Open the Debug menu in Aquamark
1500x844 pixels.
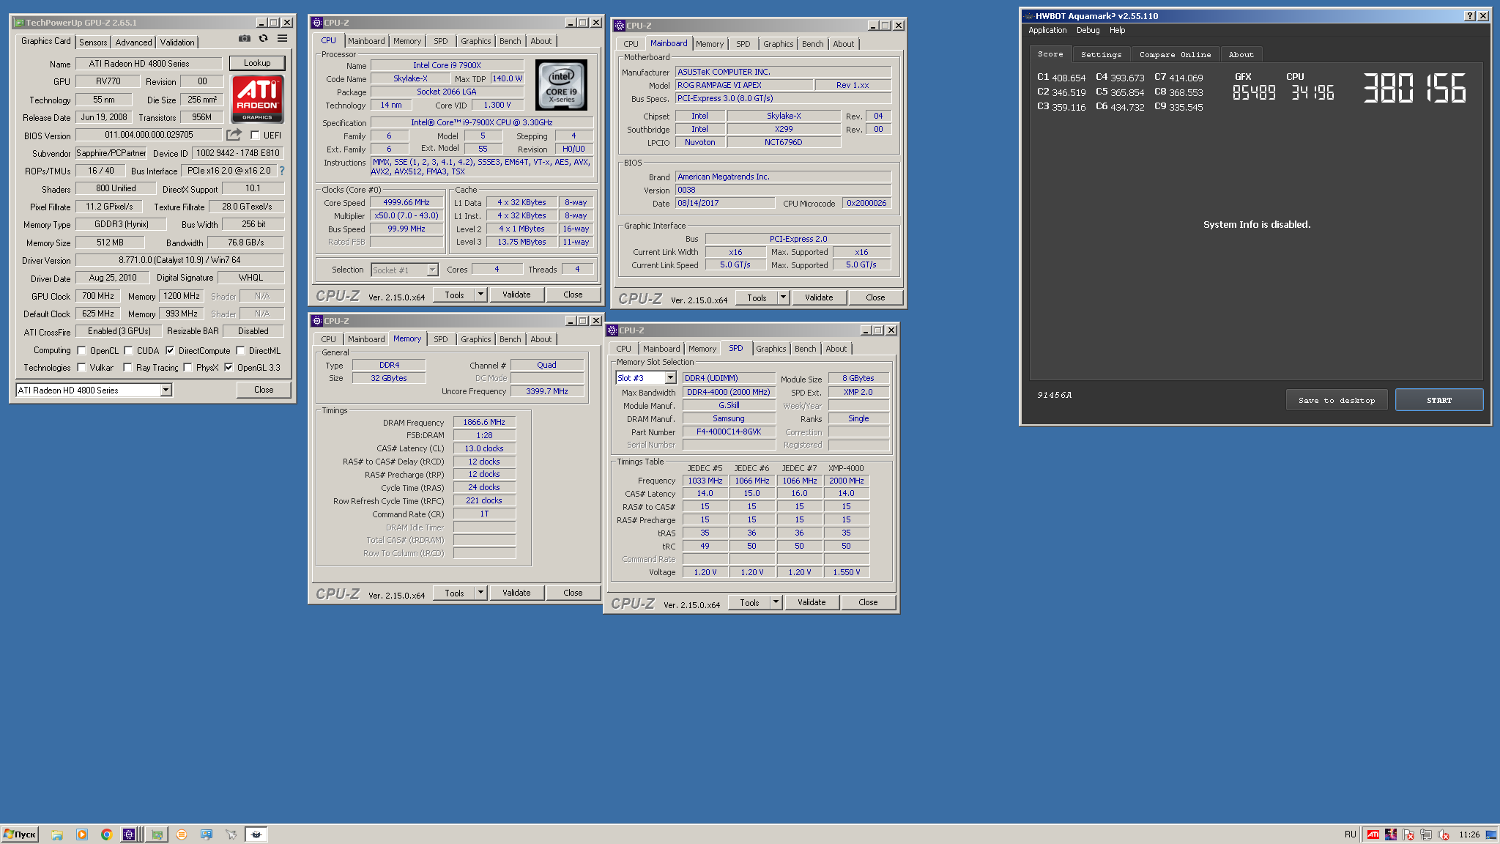click(x=1088, y=30)
